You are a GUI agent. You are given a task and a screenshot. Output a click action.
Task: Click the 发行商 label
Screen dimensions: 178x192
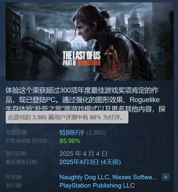click(x=14, y=185)
